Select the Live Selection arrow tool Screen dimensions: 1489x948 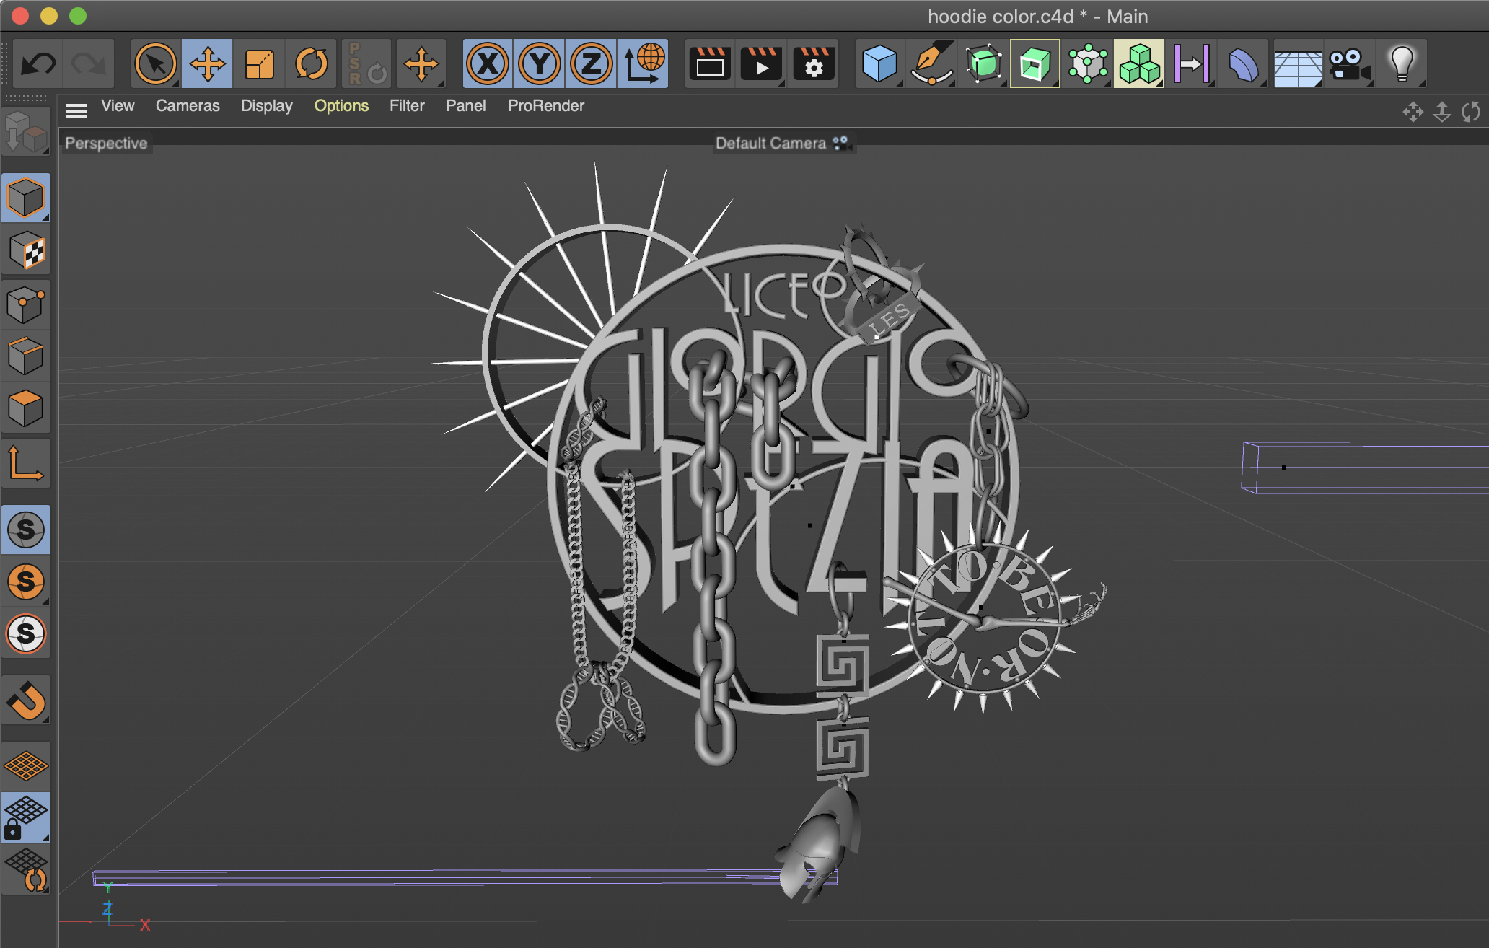[156, 64]
